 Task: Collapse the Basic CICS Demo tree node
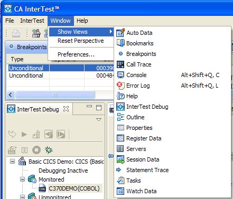tap(12, 161)
